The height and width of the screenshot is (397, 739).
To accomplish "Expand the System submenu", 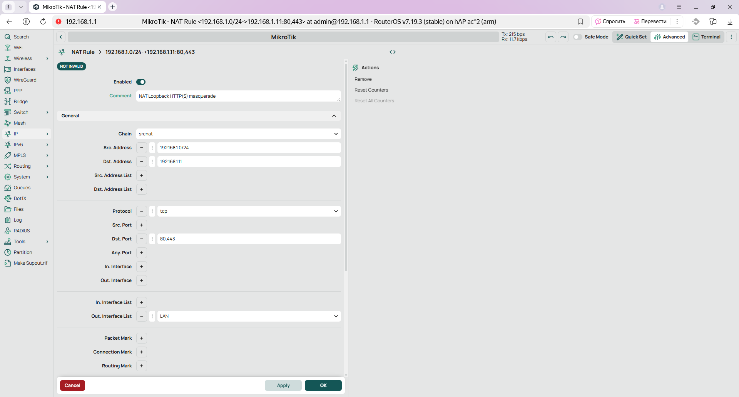I will pos(47,177).
